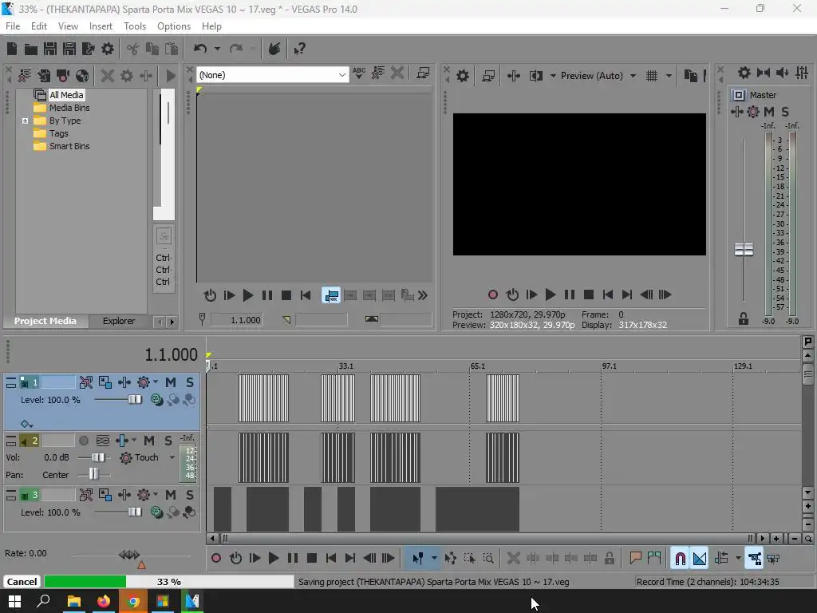Stop playback in the Video Preview
The image size is (817, 613).
[589, 295]
